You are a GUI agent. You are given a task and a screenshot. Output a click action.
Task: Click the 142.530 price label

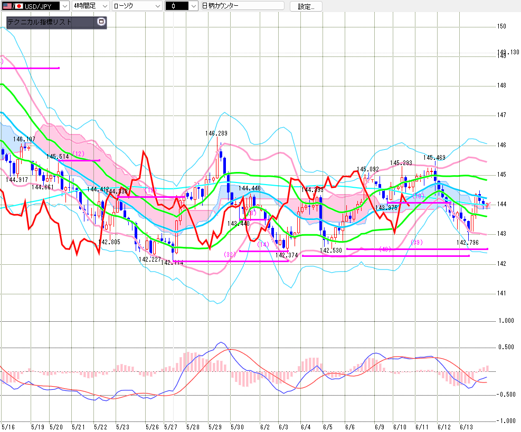click(331, 251)
